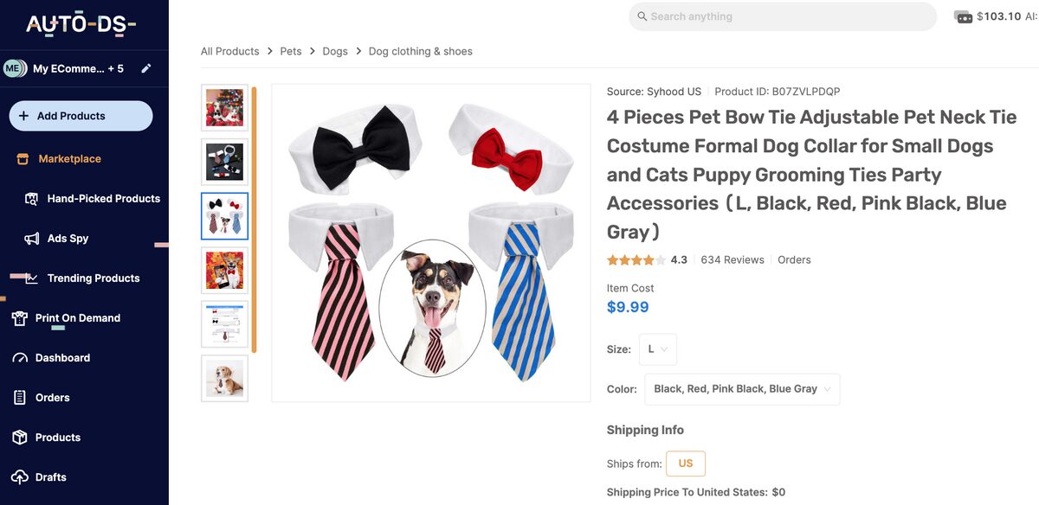Open the 634 Reviews link
This screenshot has width=1039, height=505.
pyautogui.click(x=732, y=259)
